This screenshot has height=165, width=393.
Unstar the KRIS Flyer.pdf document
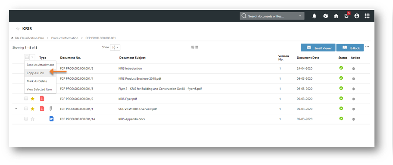(32, 99)
